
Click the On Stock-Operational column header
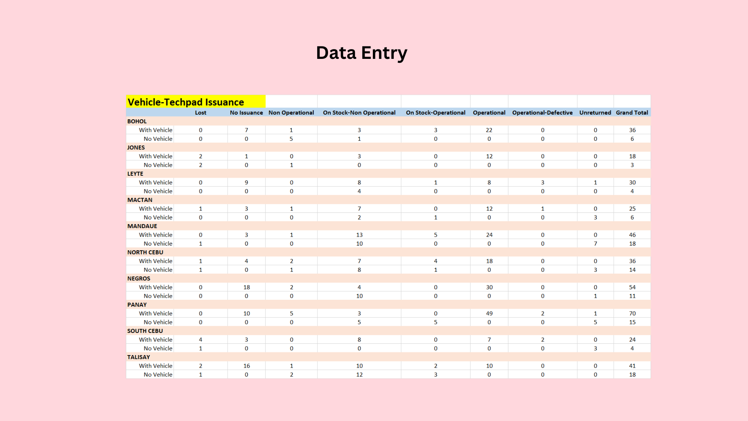click(436, 113)
